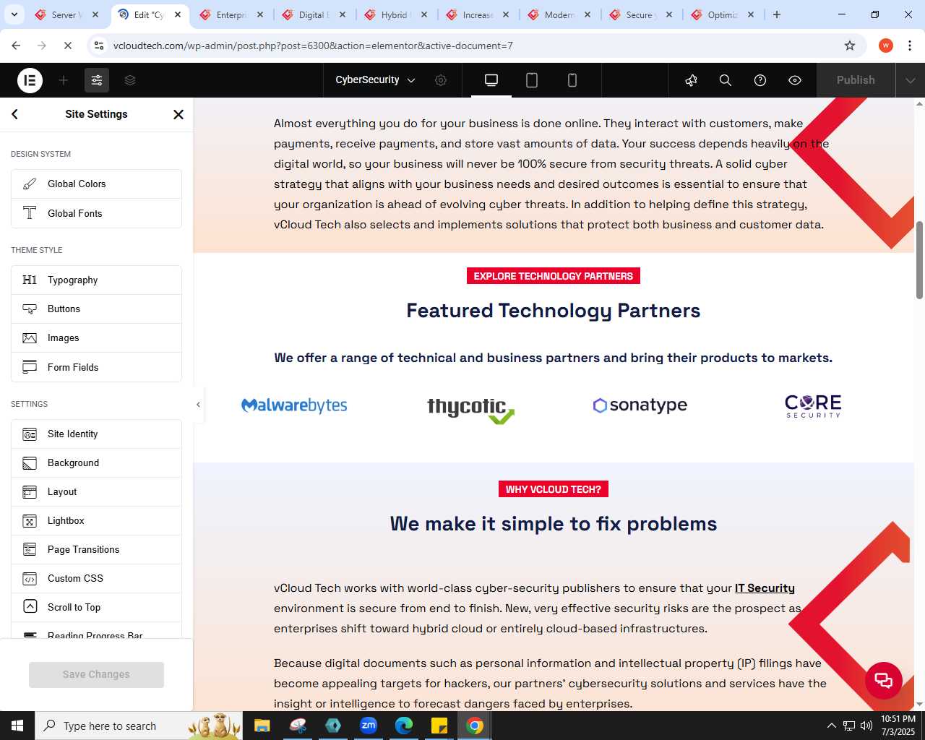925x740 pixels.
Task: Click the add element plus icon
Action: [x=64, y=80]
